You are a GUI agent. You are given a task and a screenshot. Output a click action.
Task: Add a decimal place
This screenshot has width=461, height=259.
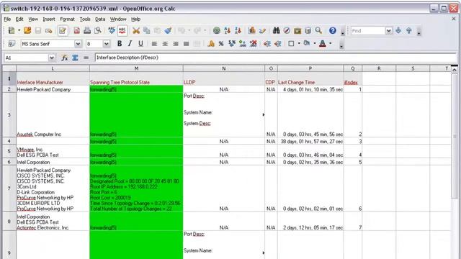(243, 44)
